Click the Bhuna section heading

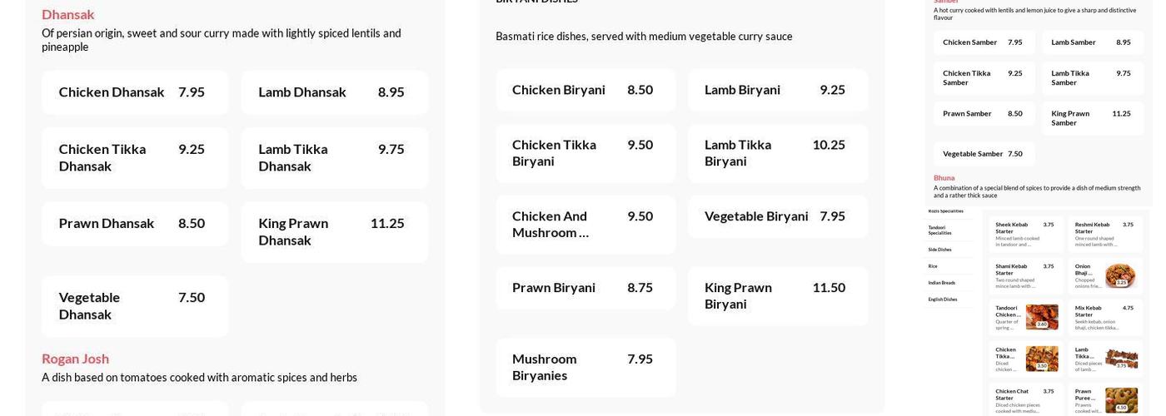tap(944, 178)
